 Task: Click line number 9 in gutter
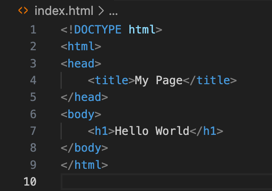tap(33, 165)
